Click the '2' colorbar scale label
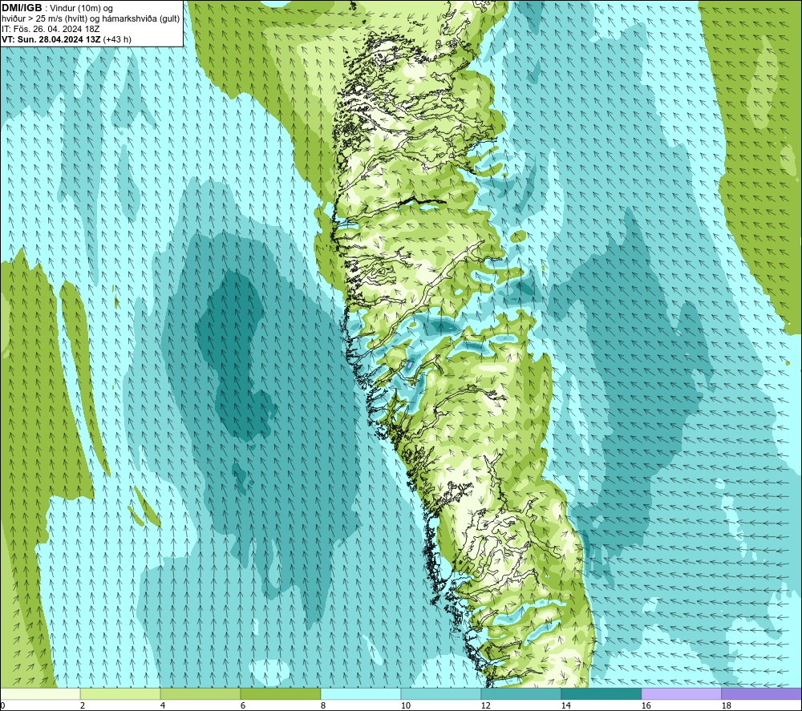Screen dimensions: 802x711 click(x=83, y=705)
